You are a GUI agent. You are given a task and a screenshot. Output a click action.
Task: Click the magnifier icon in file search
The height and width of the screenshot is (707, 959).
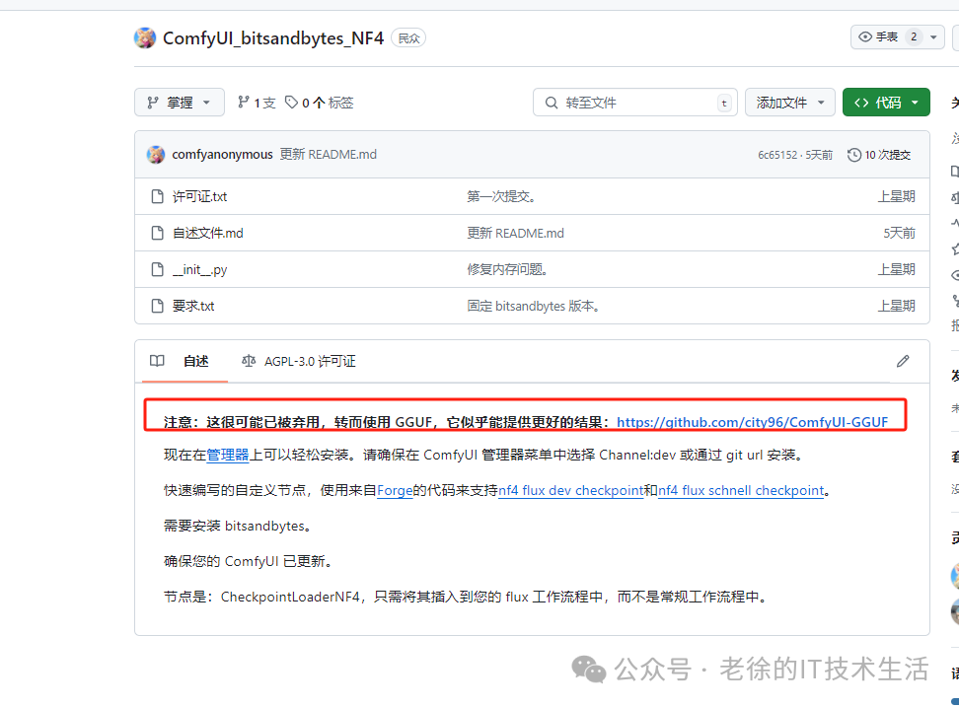point(552,103)
